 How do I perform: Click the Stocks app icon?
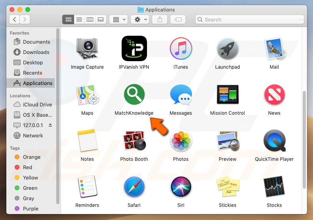pyautogui.click(x=274, y=186)
